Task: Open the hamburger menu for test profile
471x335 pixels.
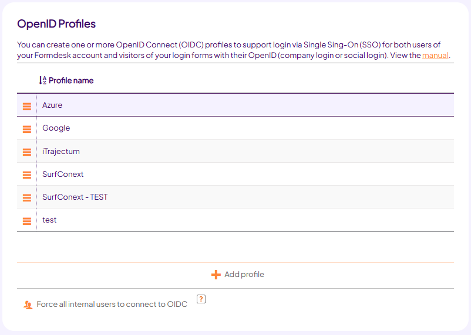Action: pos(27,221)
